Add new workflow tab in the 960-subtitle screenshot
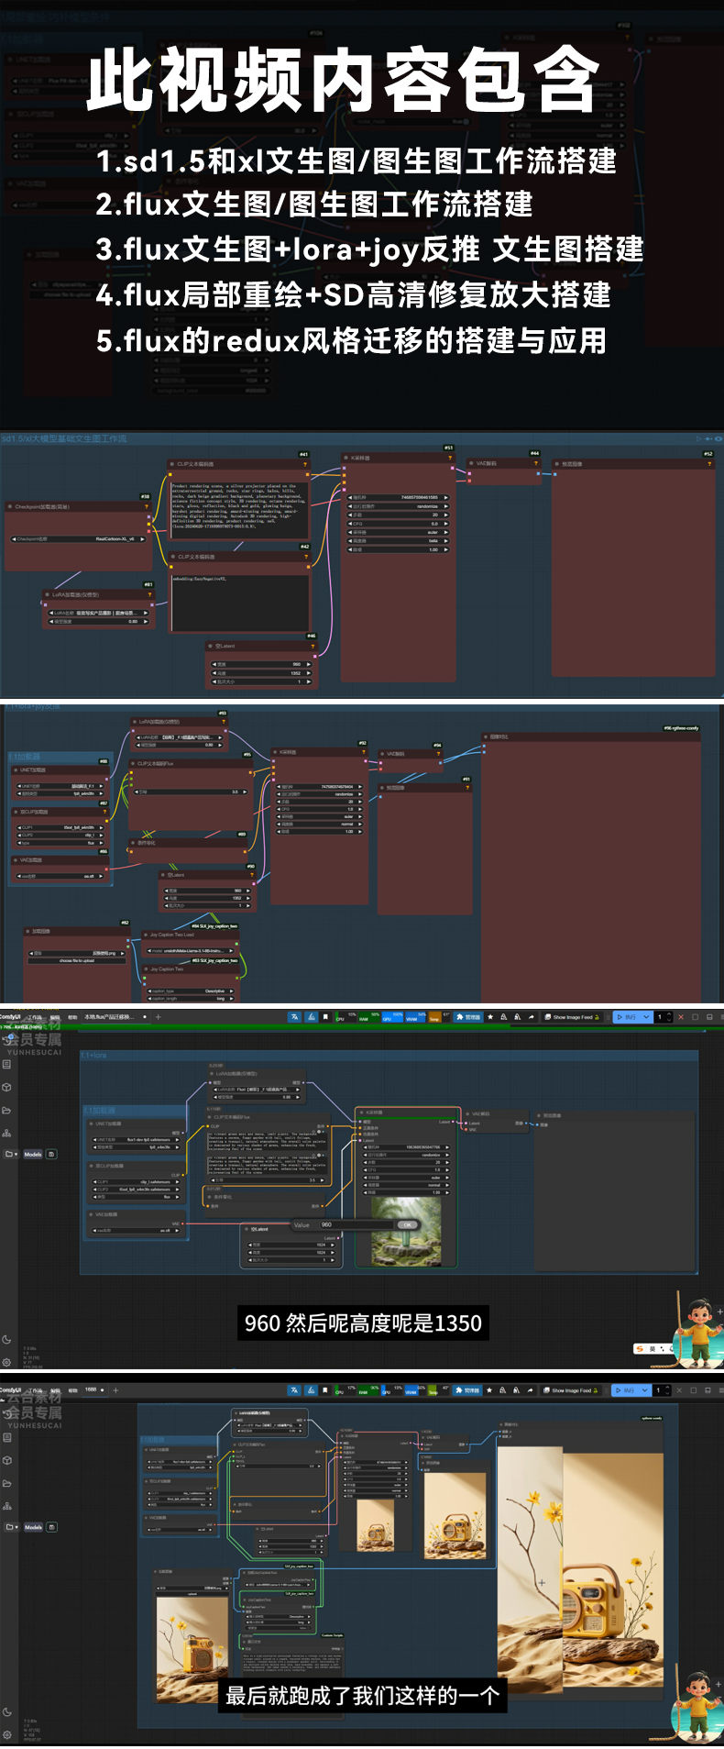Image resolution: width=724 pixels, height=1749 pixels. (159, 1017)
